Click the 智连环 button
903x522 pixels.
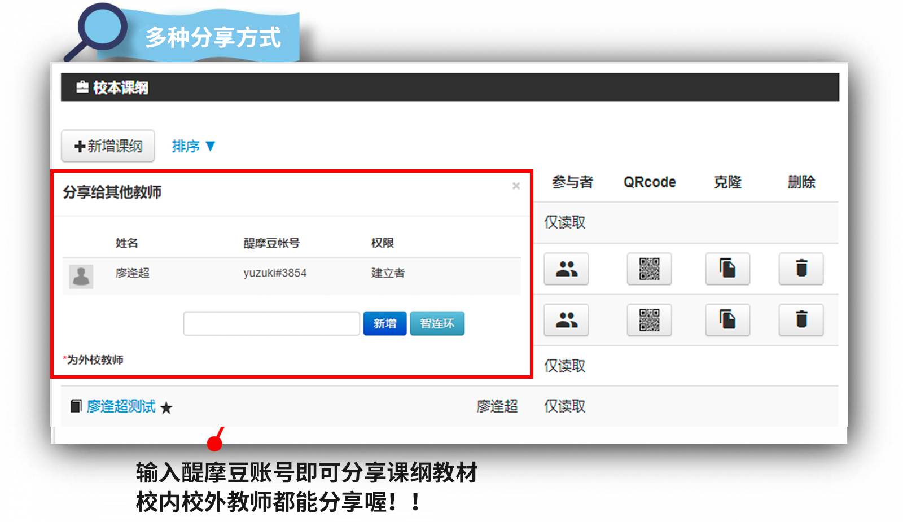(437, 323)
